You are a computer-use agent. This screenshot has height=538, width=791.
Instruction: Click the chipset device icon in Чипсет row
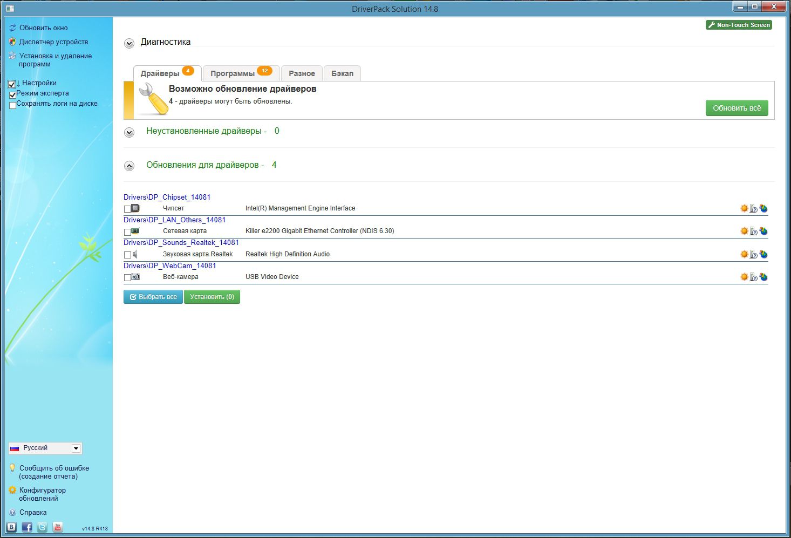tap(135, 208)
